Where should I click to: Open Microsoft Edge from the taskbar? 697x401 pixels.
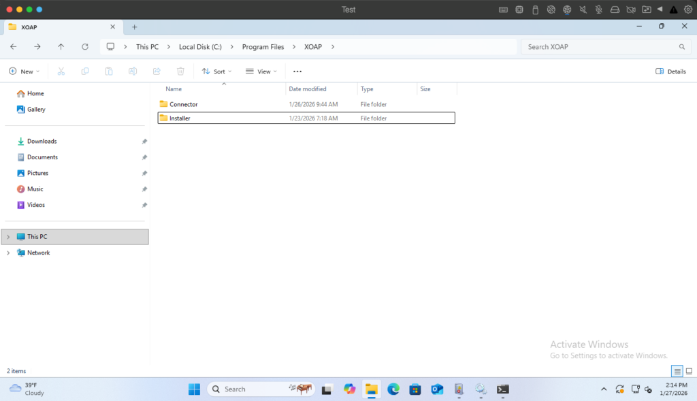[x=393, y=389]
